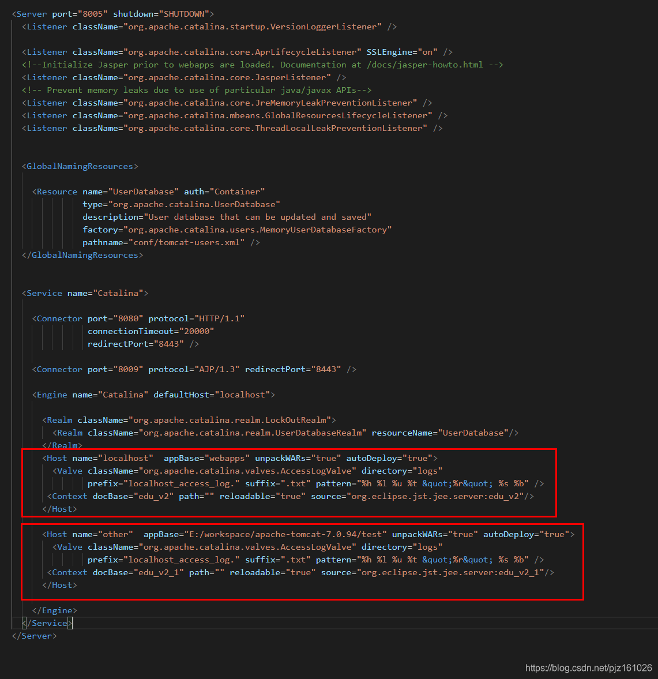Screen dimensions: 658x679
Task: Click source "org.eclipse.jst.jee.server:edu_v2" value
Action: coord(435,496)
